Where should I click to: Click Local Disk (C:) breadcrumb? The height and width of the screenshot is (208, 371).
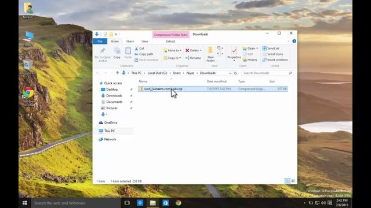pos(157,73)
